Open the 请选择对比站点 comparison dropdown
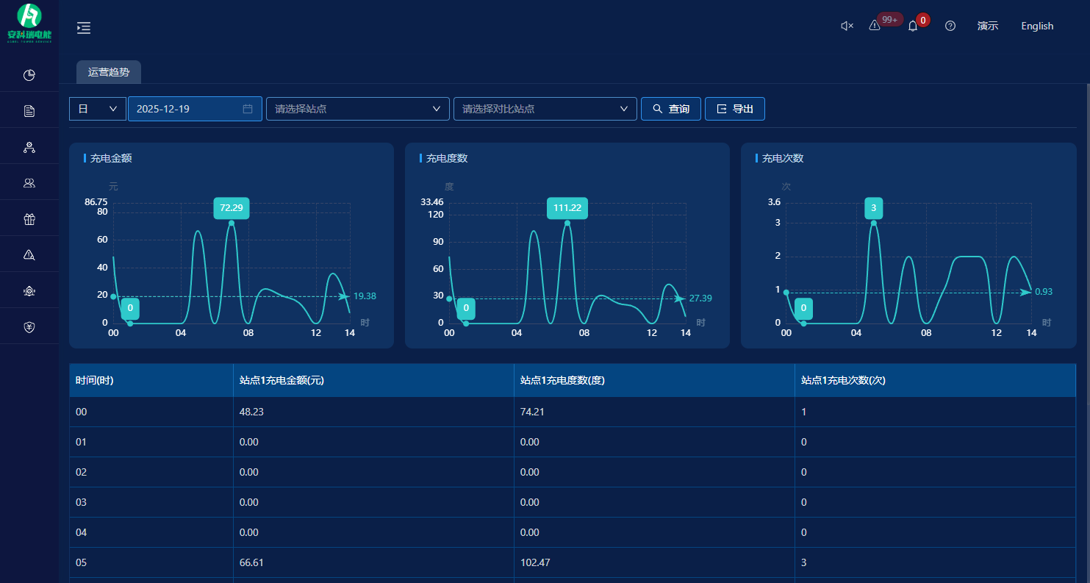This screenshot has height=583, width=1090. tap(545, 109)
